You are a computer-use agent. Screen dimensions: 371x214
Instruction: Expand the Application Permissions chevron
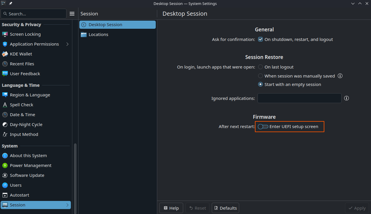(x=67, y=44)
